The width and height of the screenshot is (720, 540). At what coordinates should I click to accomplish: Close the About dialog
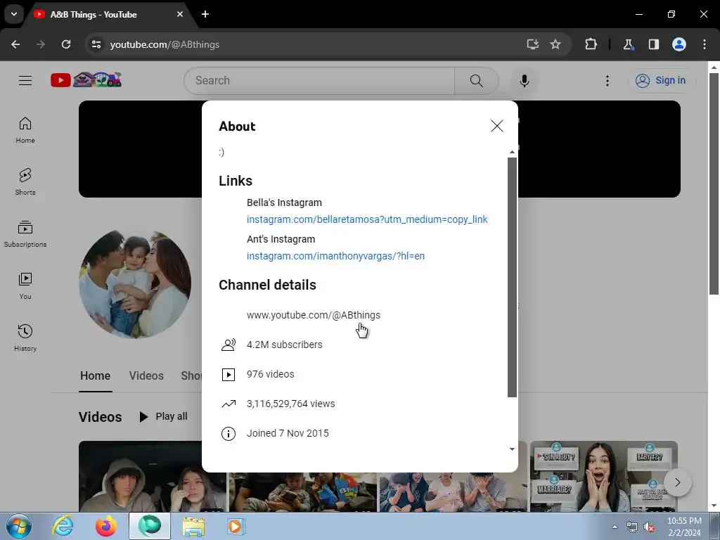[x=497, y=126]
